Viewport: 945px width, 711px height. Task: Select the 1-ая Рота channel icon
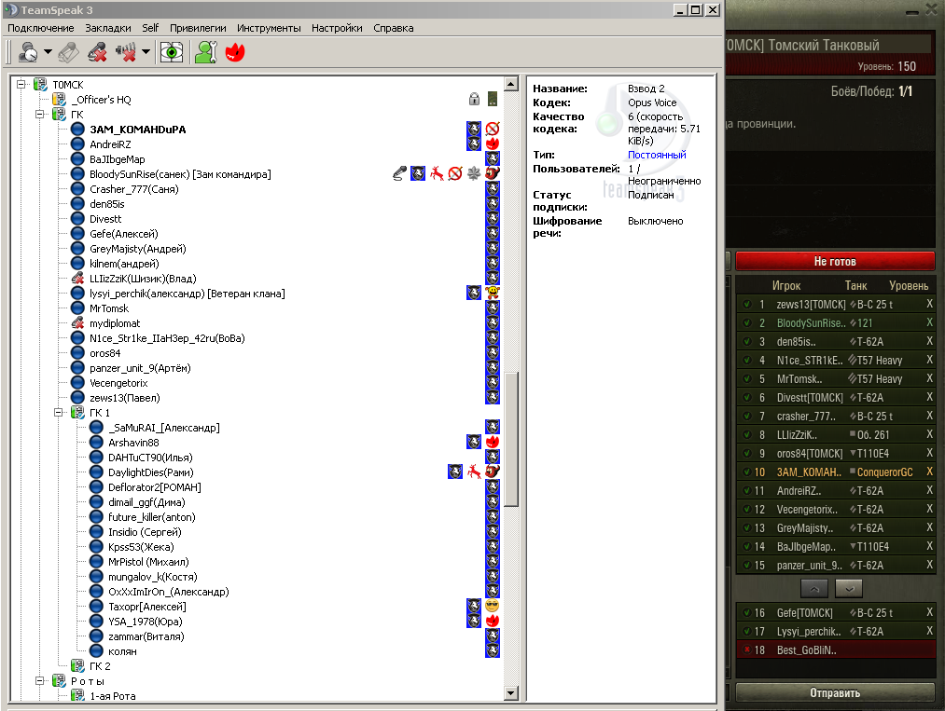(77, 696)
